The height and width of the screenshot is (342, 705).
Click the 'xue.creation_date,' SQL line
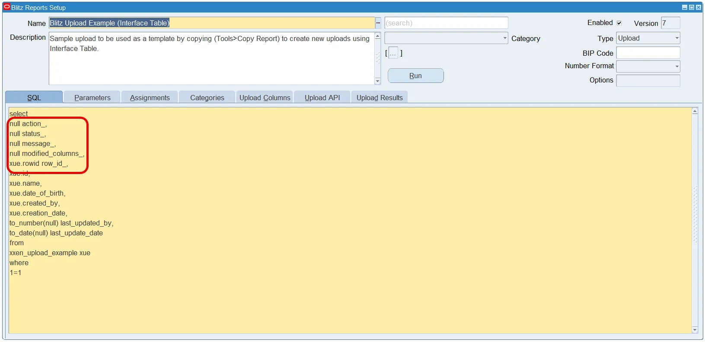coord(38,213)
